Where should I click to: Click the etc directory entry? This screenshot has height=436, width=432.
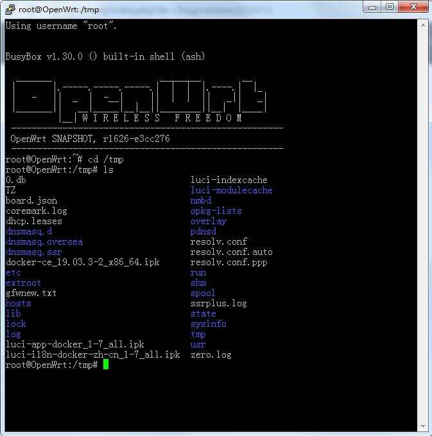click(13, 272)
